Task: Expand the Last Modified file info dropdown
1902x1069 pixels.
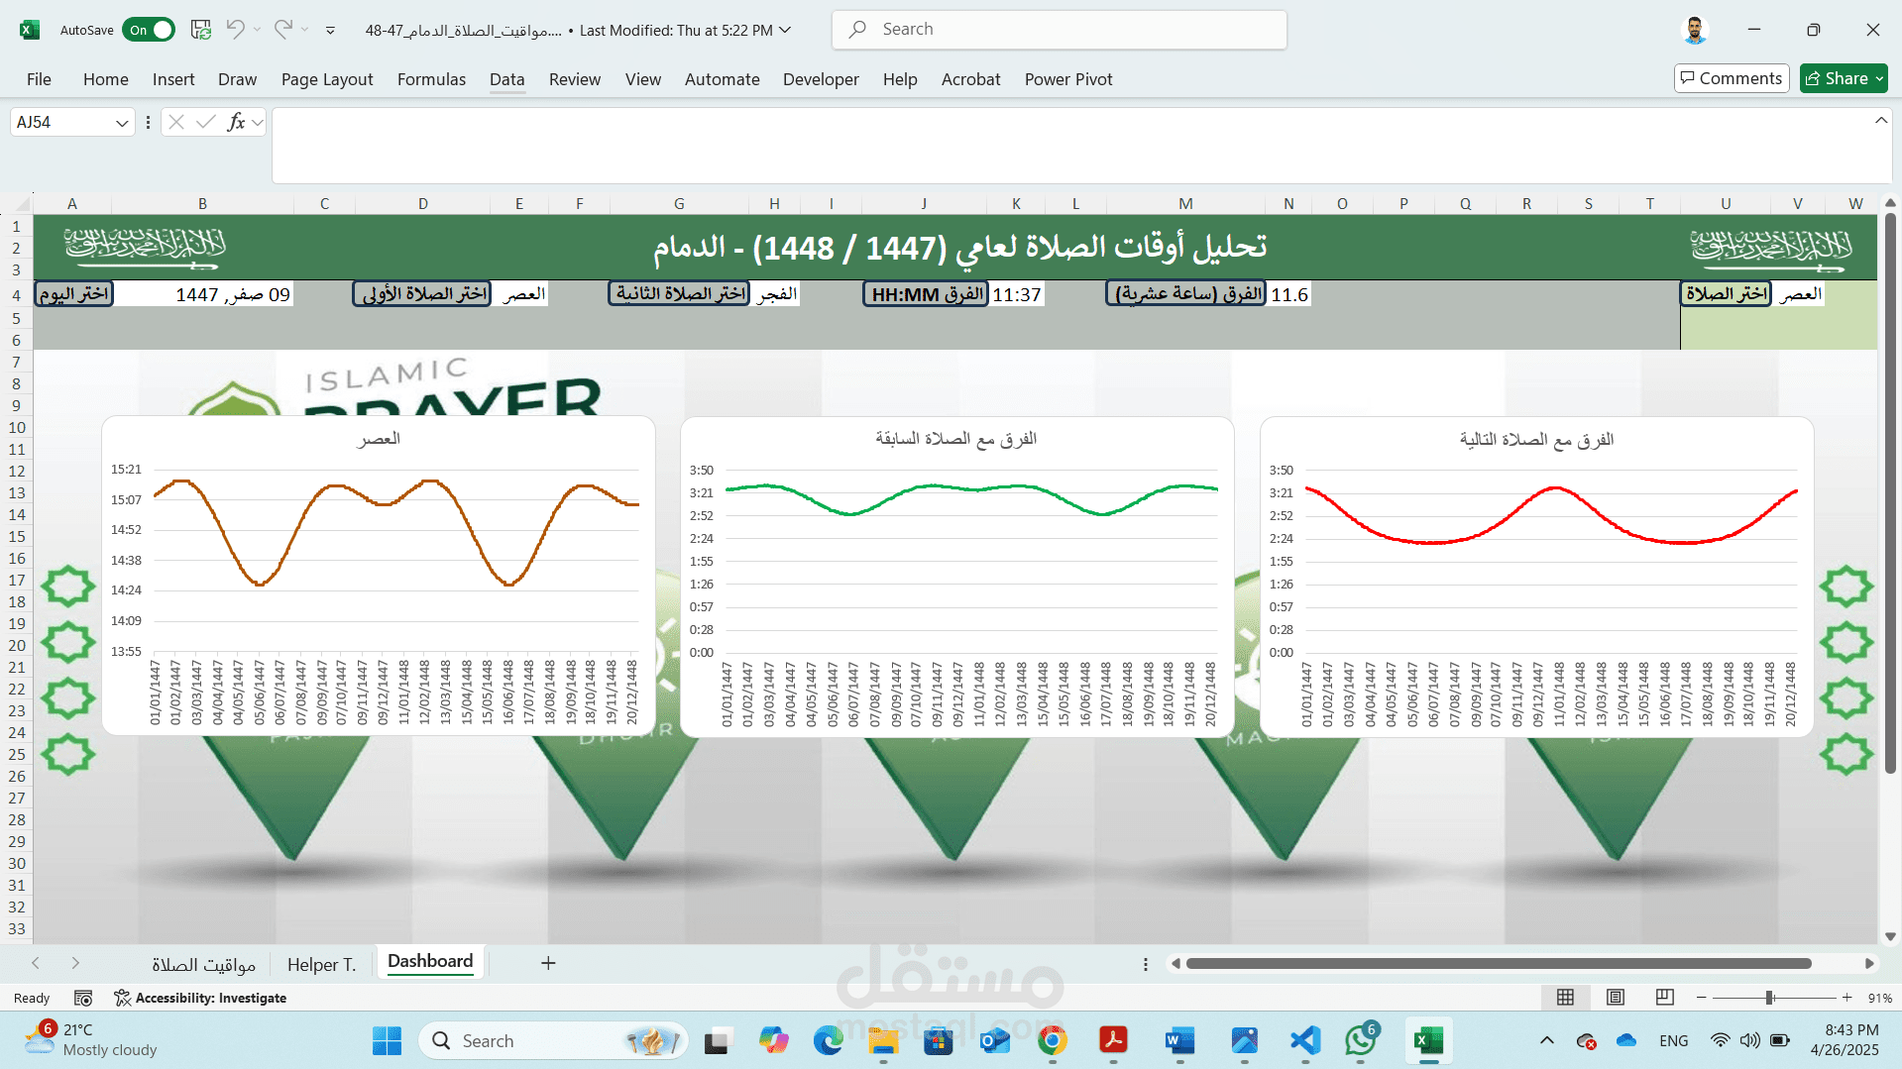Action: point(786,30)
